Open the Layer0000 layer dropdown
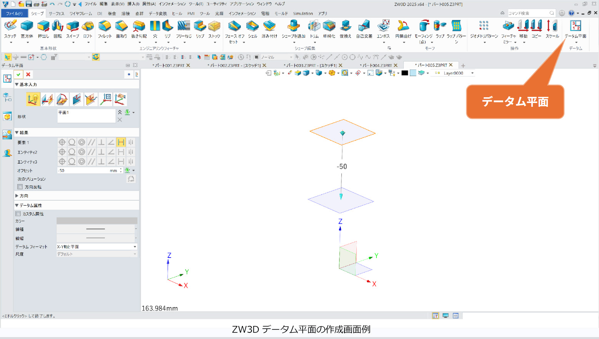 click(454, 73)
